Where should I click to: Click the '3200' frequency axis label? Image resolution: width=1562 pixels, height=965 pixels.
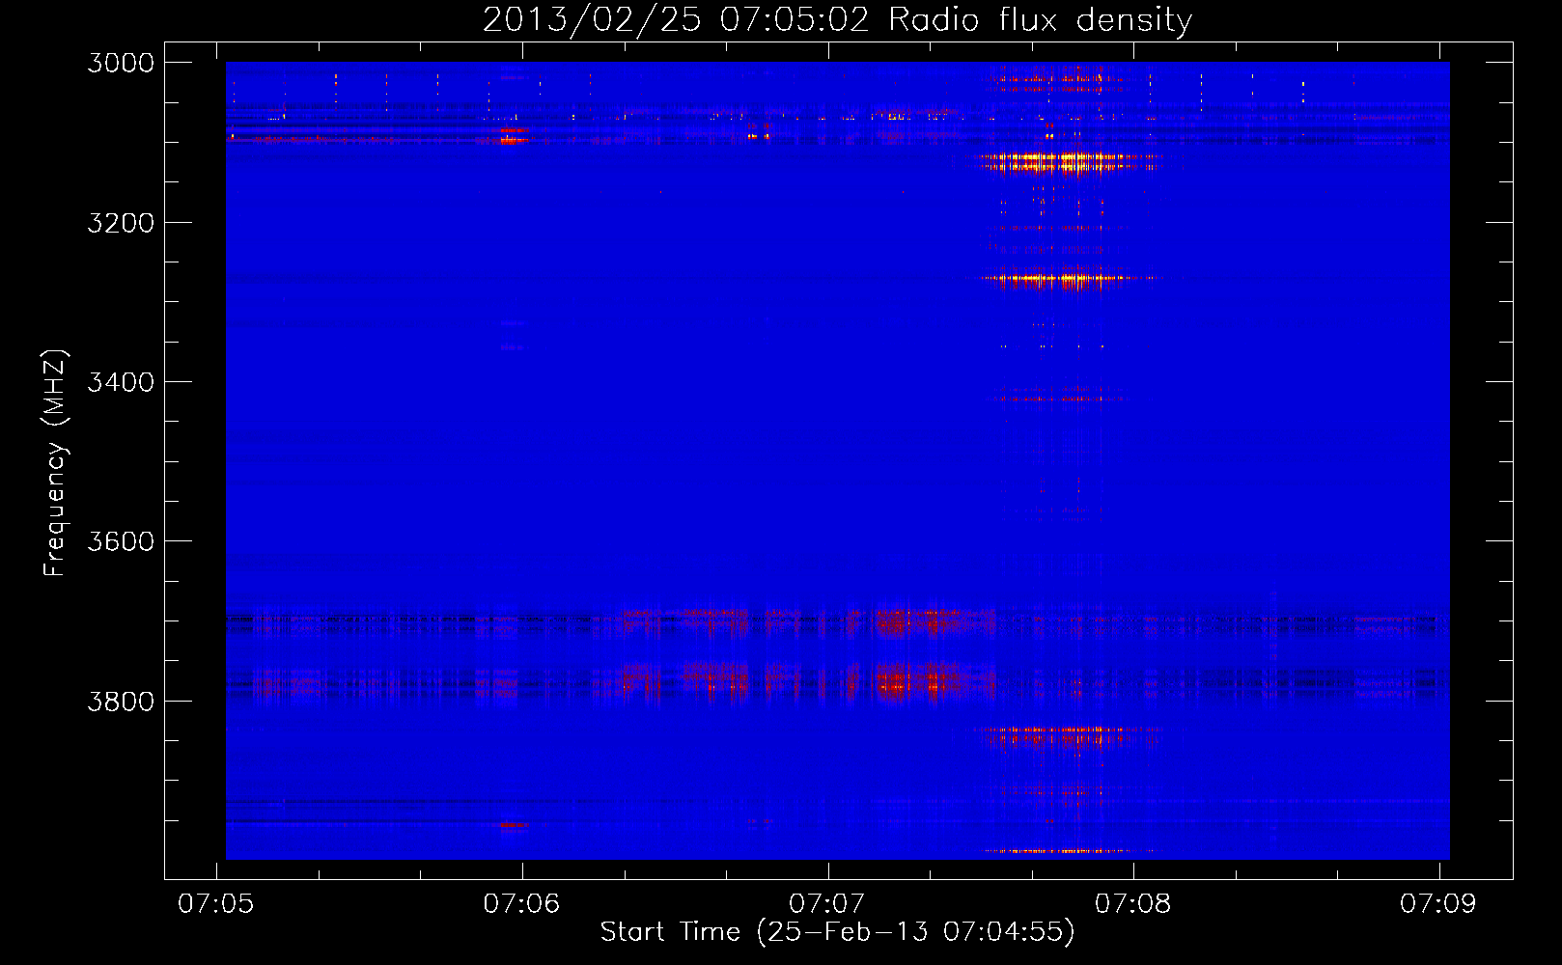point(121,223)
